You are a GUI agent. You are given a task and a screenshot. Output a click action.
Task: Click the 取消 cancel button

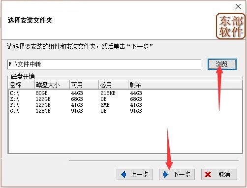point(219,174)
